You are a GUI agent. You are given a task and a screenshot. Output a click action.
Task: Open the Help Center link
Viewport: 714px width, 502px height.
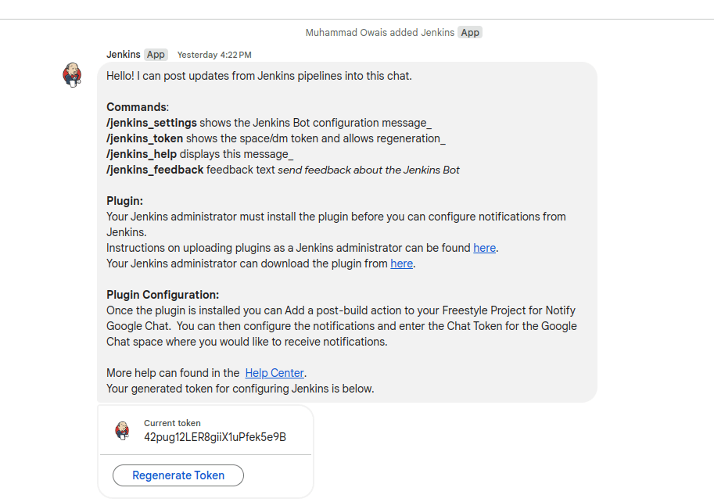(x=274, y=373)
